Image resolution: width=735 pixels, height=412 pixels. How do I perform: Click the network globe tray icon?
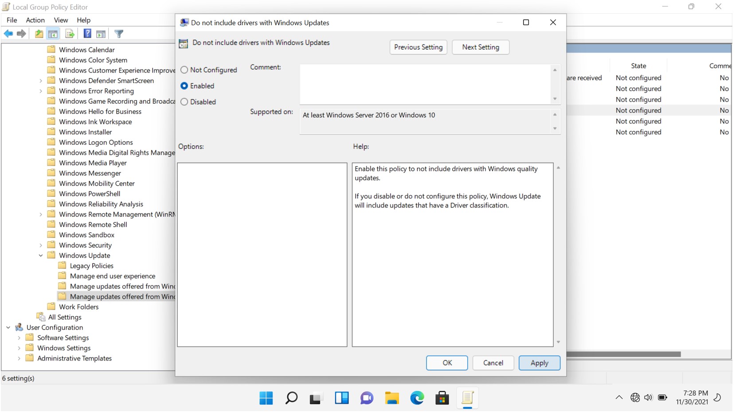(x=635, y=397)
